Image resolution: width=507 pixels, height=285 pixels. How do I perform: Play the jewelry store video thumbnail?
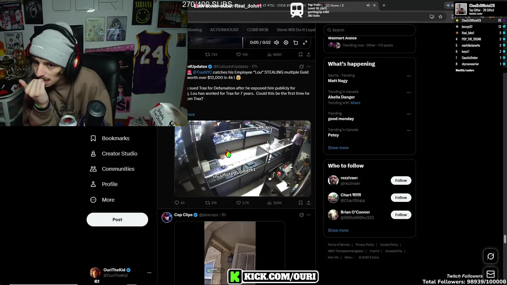pos(242,158)
